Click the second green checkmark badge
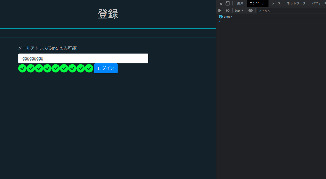Image resolution: width=326 pixels, height=179 pixels. click(31, 68)
